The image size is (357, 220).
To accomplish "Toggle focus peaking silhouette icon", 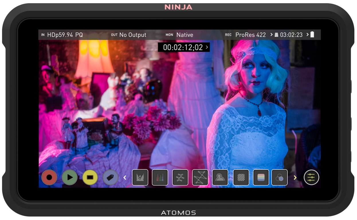I will pyautogui.click(x=220, y=177).
